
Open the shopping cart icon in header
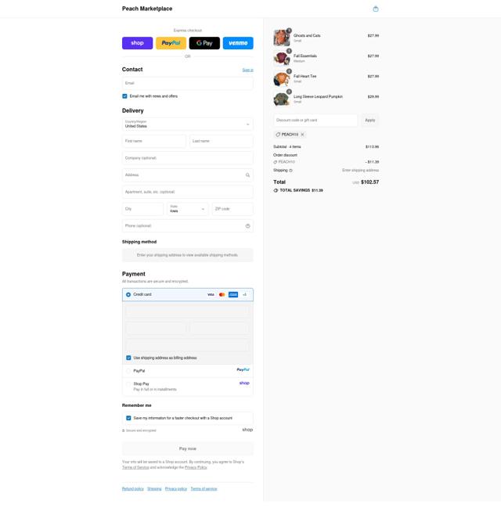(376, 9)
